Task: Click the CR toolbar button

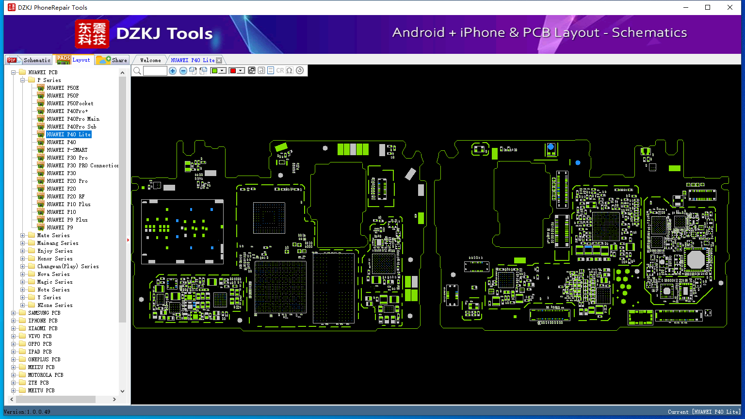Action: pos(280,71)
